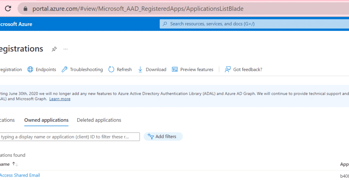The image size is (349, 180).
Task: Follow the Learn more link in banner
Action: pos(60,99)
